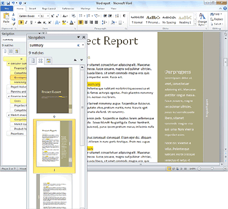Apply Superscript formatting
The image size is (228, 209).
click(50, 22)
